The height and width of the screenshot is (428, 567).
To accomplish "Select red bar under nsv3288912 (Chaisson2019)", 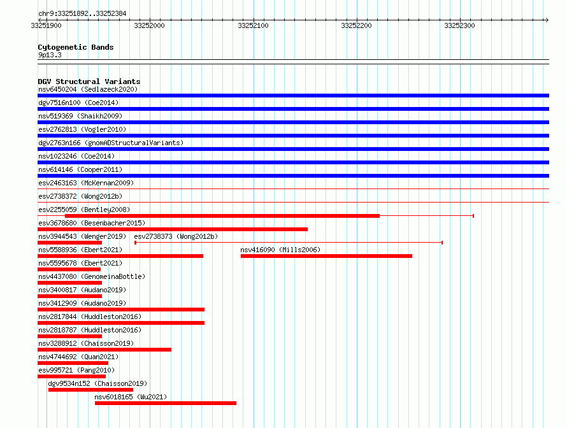I will [x=104, y=350].
